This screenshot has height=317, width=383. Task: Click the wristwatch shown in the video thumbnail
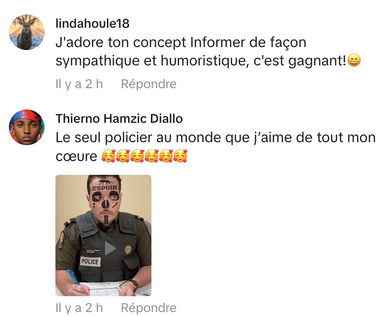point(135,285)
